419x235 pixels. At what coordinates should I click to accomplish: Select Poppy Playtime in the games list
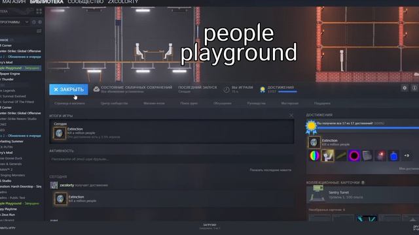tap(9, 209)
